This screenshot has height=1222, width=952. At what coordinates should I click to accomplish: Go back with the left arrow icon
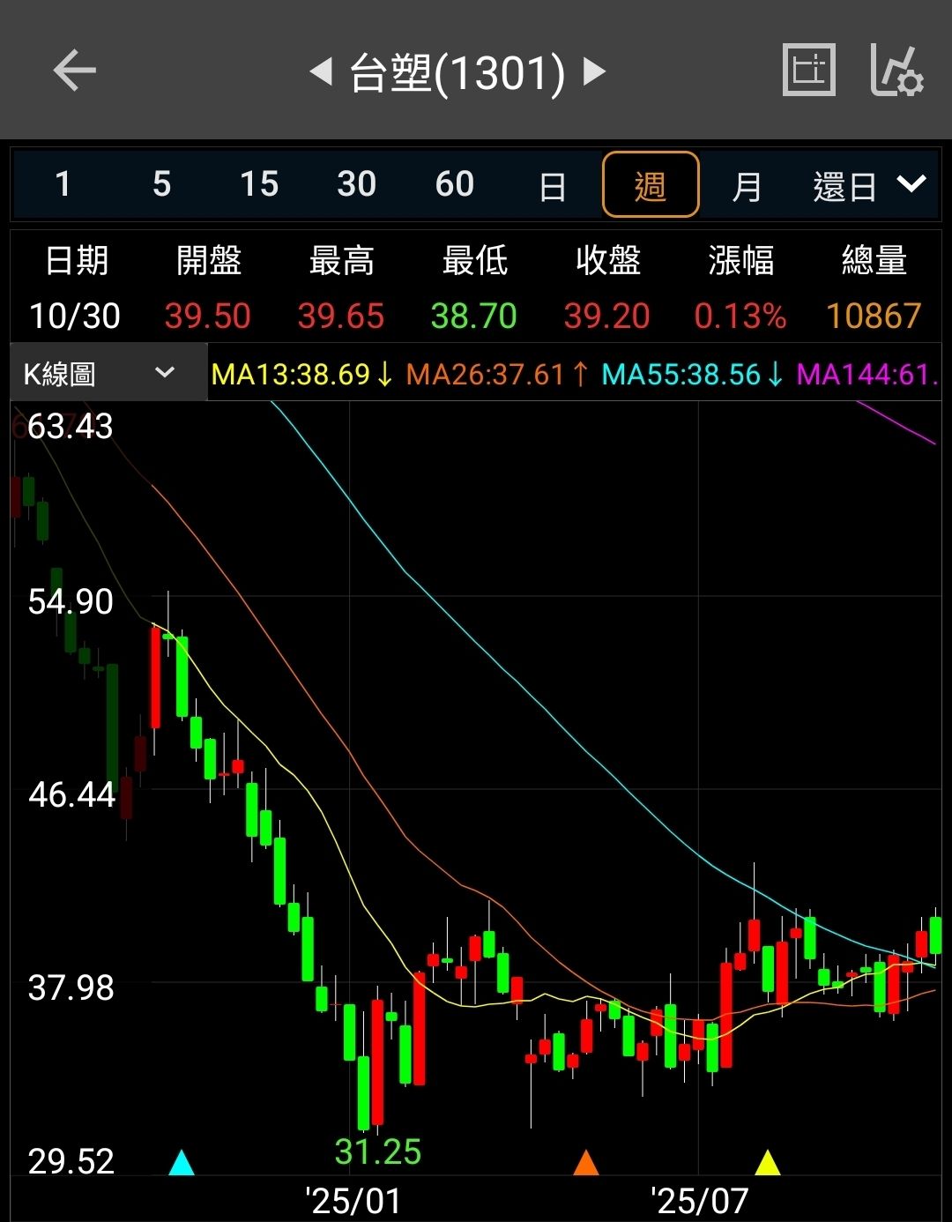tap(74, 71)
